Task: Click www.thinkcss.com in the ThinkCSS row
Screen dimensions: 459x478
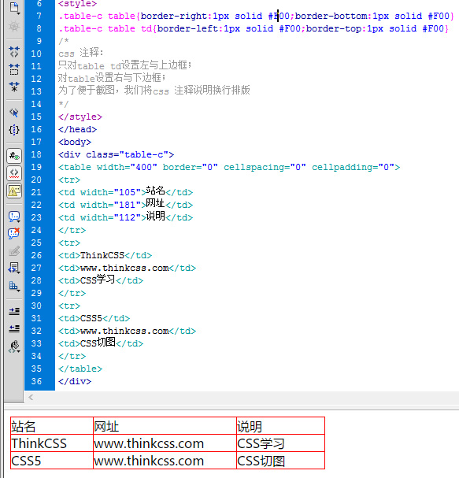Action: (x=149, y=443)
